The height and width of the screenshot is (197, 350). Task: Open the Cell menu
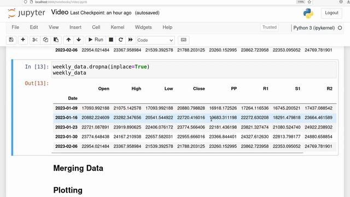point(96,27)
